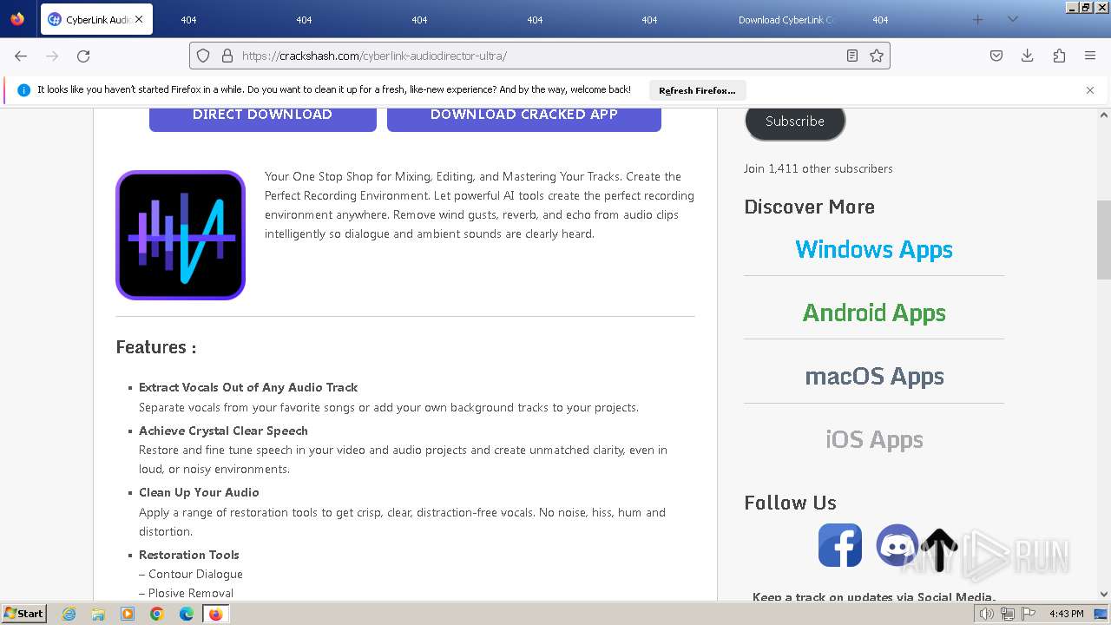Open the network status tray icon

[1008, 614]
